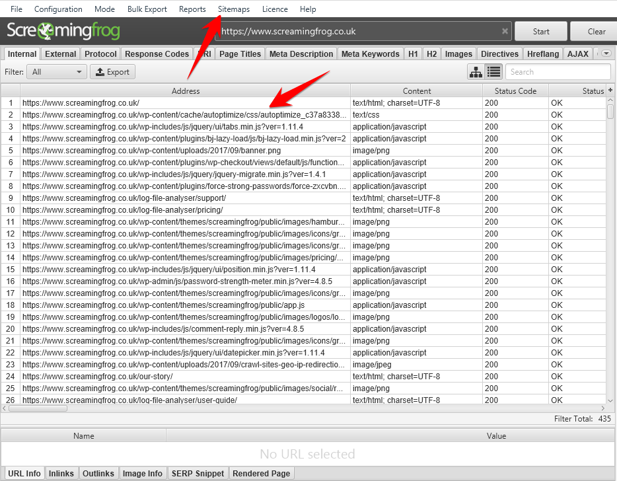Click the Screaming Frog logo
The height and width of the screenshot is (481, 617).
pyautogui.click(x=63, y=30)
